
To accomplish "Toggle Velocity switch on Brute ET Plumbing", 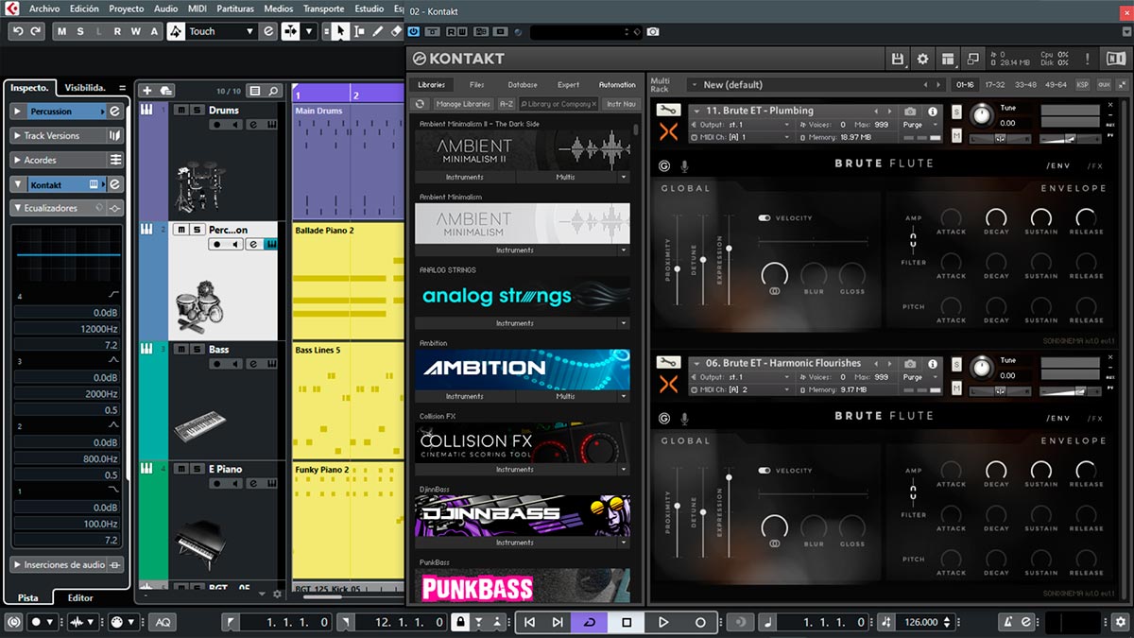I will coord(765,218).
